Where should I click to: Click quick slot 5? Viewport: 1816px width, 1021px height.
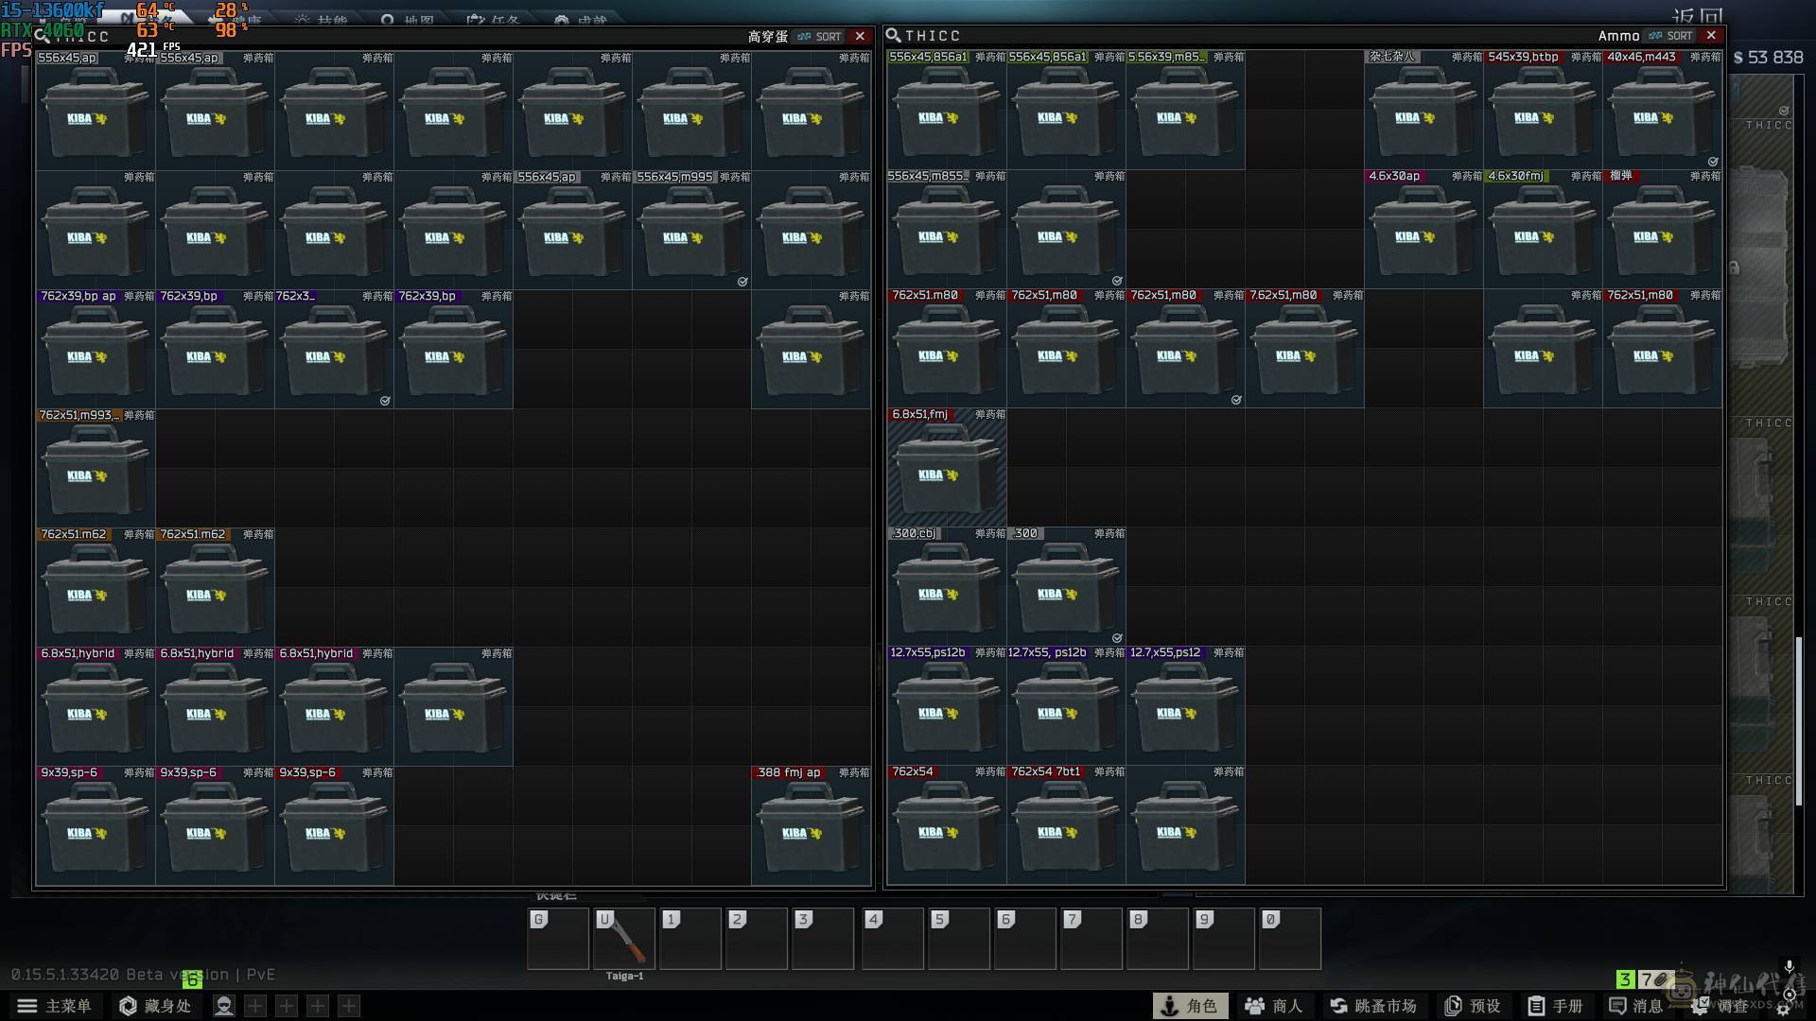[959, 939]
